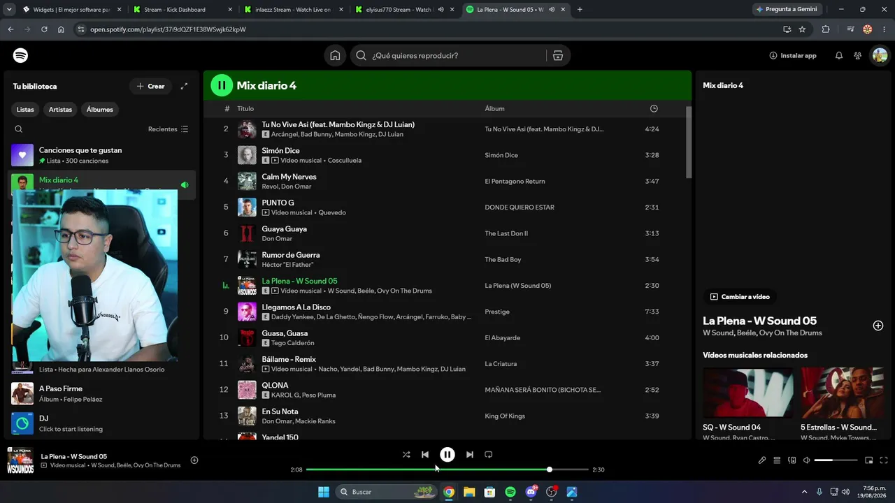Open the playback queue

click(777, 460)
